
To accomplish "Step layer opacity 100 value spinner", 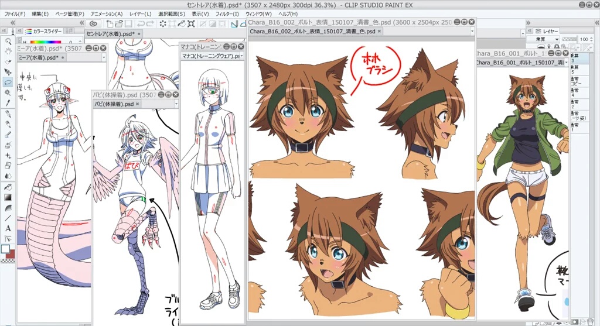I will click(x=592, y=39).
